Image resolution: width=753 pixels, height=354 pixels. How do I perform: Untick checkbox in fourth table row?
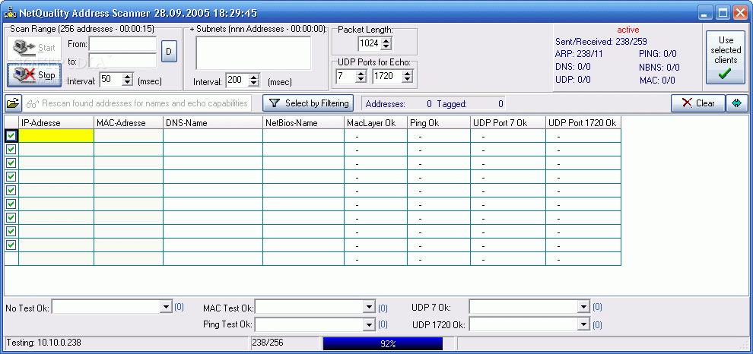[x=11, y=176]
